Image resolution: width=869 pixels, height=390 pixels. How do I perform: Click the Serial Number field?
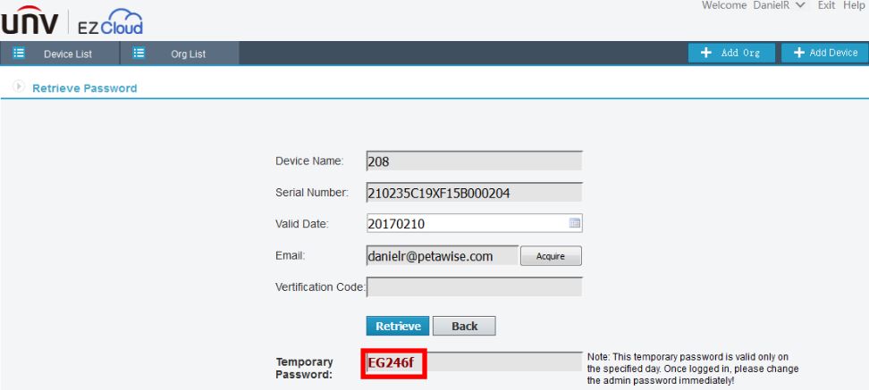pos(474,193)
